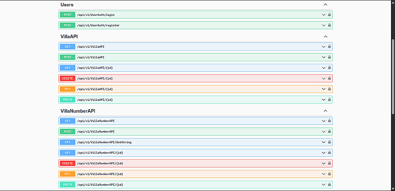
Task: Click lock icon on VillaNumberAPI/GetString row
Action: pos(329,142)
